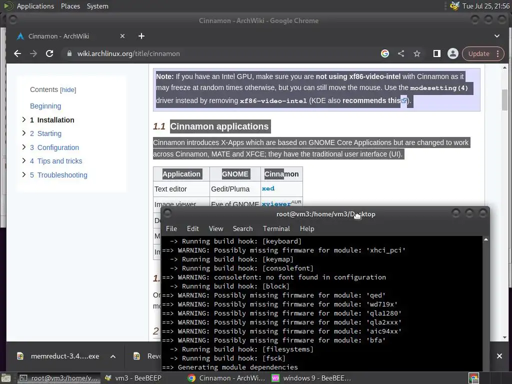This screenshot has width=512, height=384.
Task: Expand the Configuration contents section
Action: click(x=24, y=147)
